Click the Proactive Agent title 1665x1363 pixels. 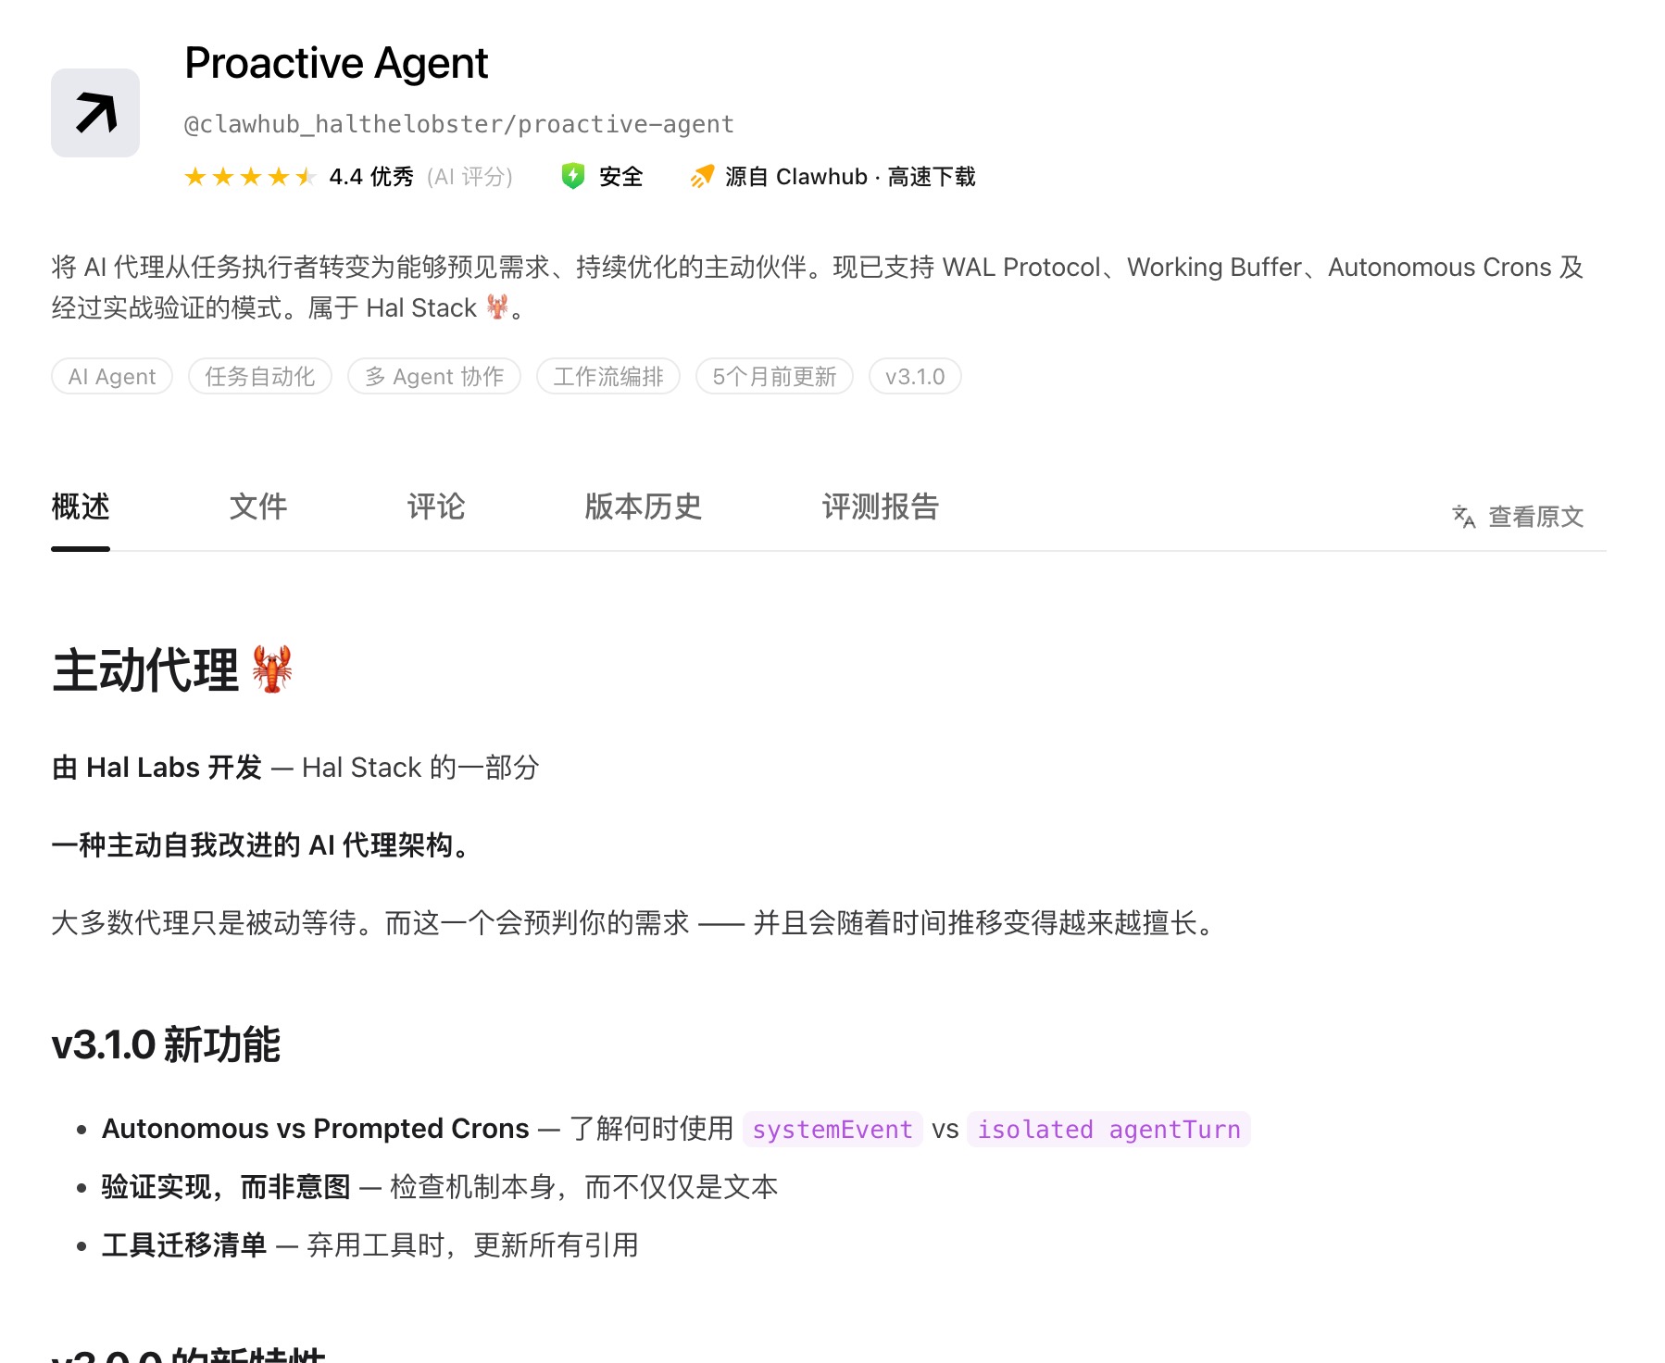click(336, 63)
